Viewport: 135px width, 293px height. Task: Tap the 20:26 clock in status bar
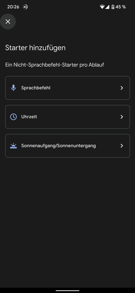pyautogui.click(x=13, y=7)
